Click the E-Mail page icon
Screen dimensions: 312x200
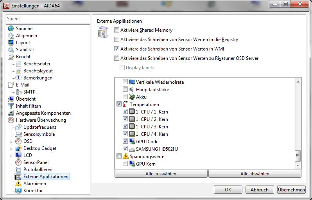coord(11,85)
